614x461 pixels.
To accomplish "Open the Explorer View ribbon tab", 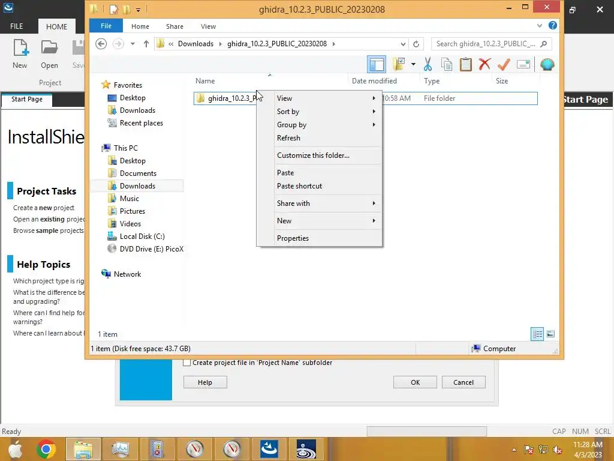I will click(x=208, y=26).
